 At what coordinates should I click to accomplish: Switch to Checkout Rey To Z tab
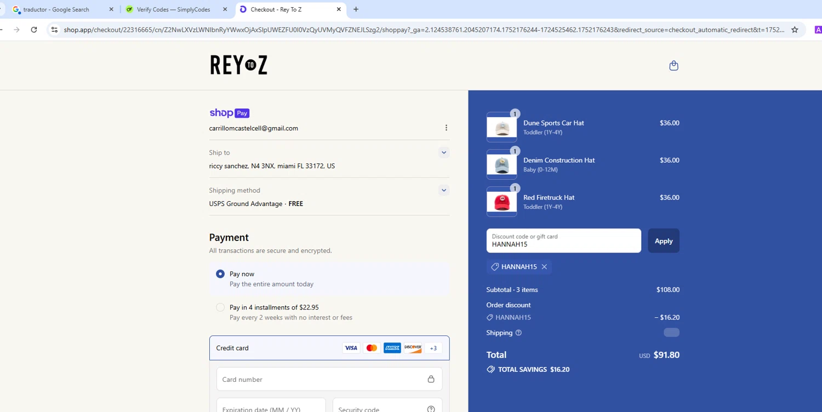[290, 9]
